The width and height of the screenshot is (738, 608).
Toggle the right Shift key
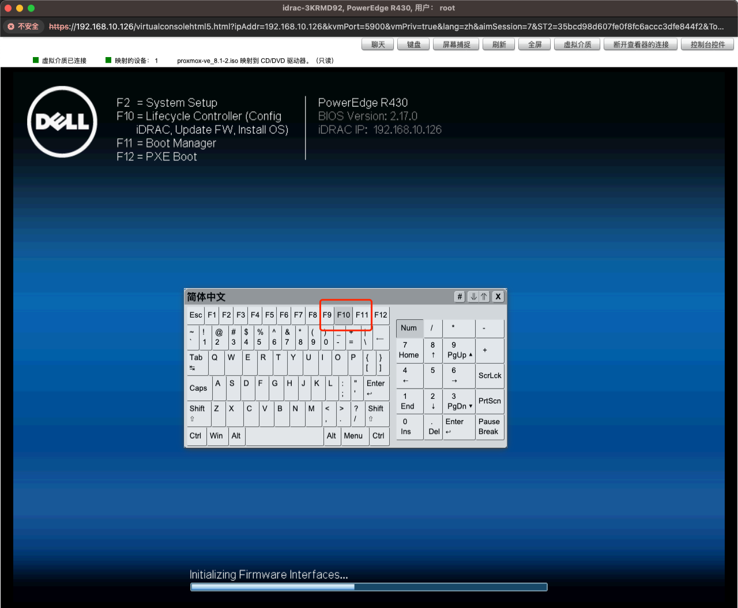[x=378, y=414]
